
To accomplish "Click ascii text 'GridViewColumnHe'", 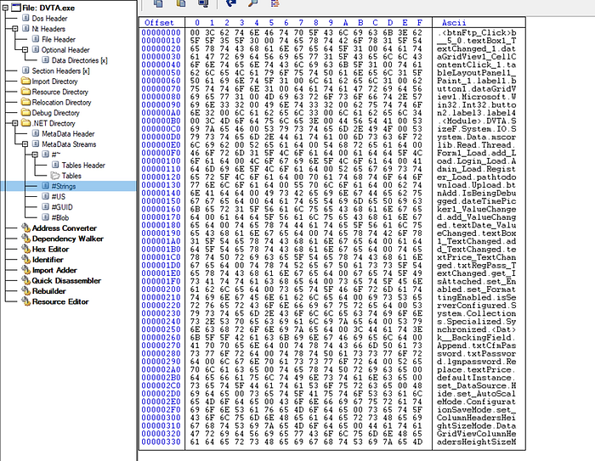I will click(477, 434).
